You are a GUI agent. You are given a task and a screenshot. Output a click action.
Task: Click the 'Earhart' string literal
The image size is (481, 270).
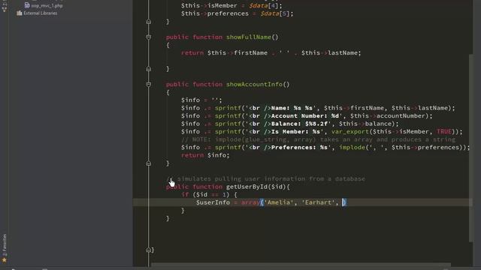[x=318, y=202]
